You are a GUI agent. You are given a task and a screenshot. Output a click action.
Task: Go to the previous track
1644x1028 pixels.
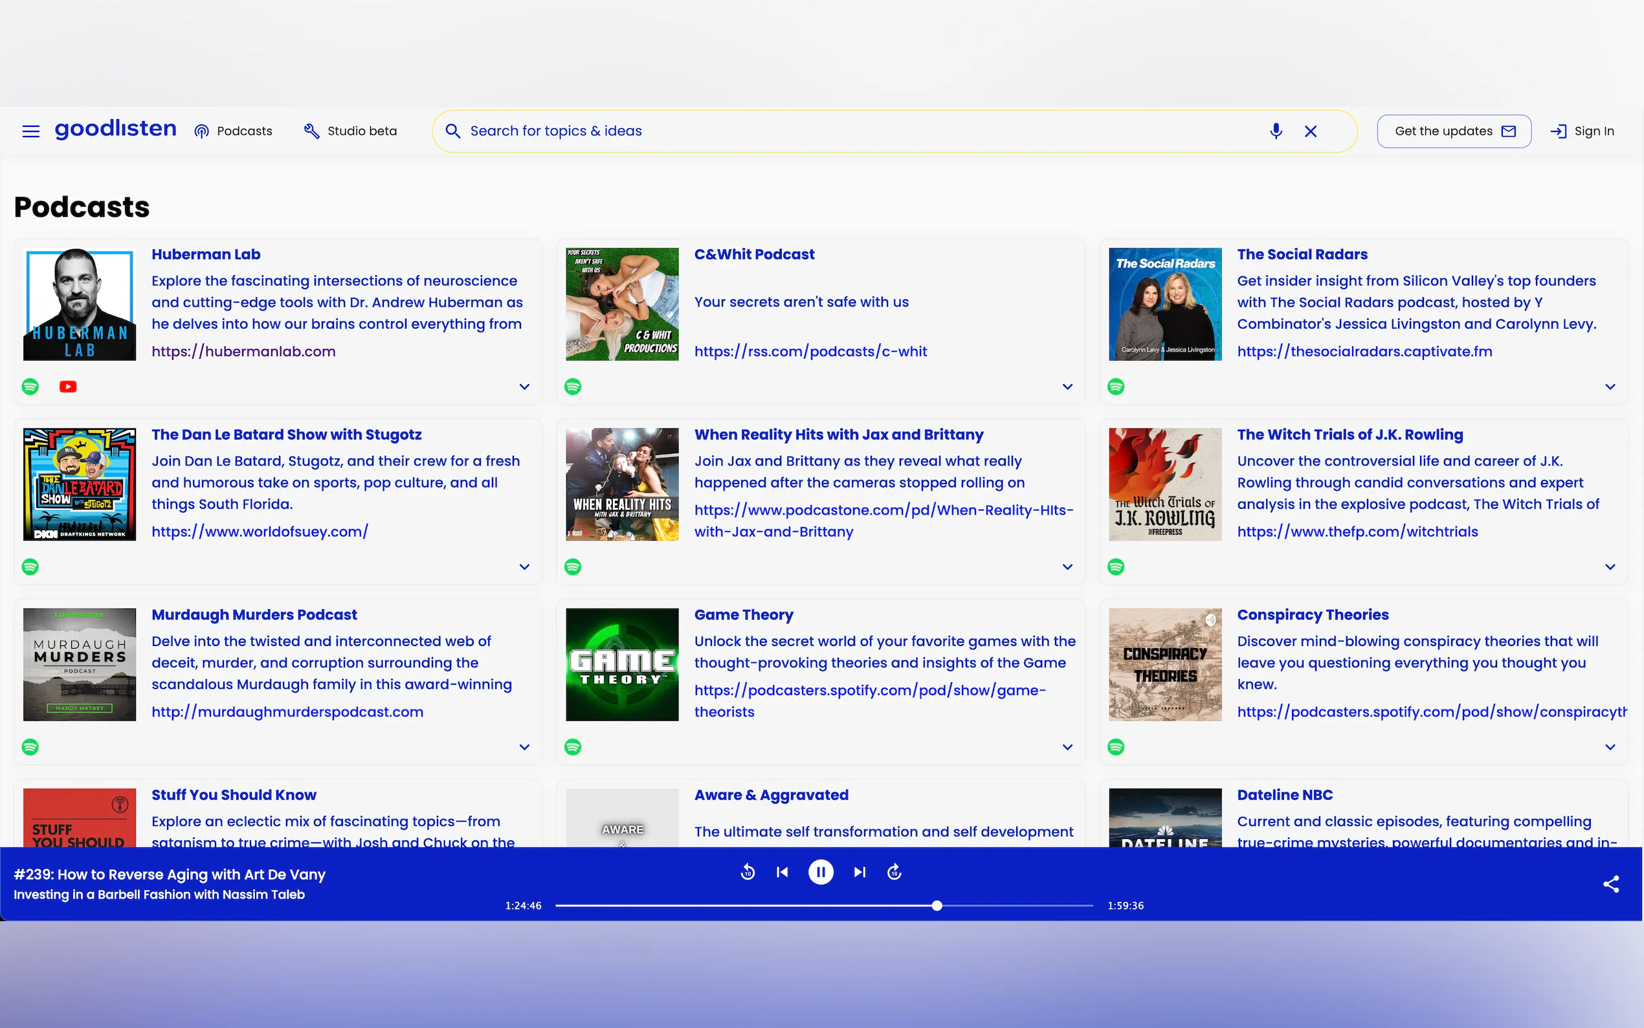(783, 872)
